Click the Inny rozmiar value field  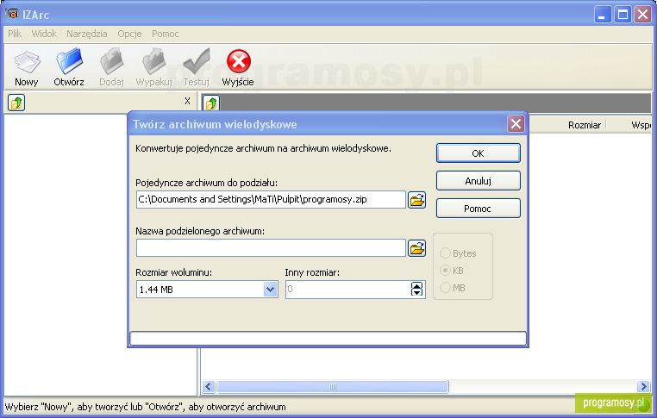[x=347, y=290]
